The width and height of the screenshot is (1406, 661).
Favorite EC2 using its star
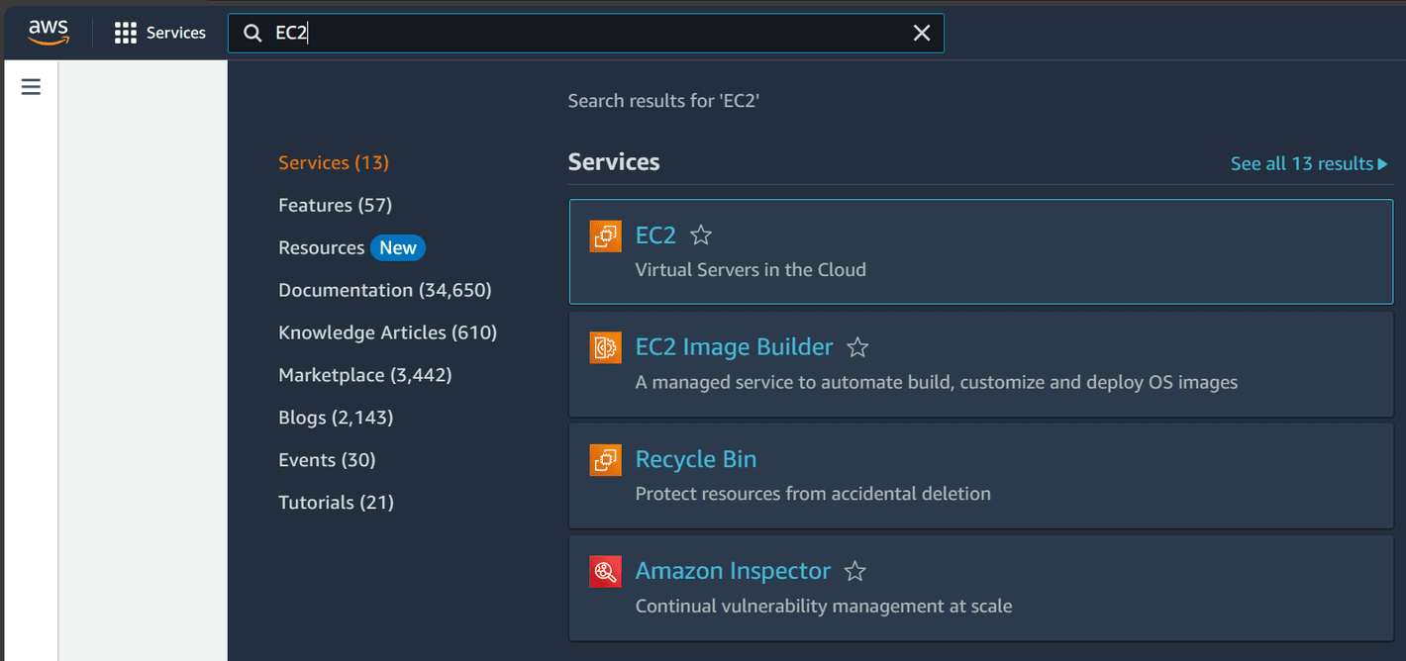click(700, 236)
